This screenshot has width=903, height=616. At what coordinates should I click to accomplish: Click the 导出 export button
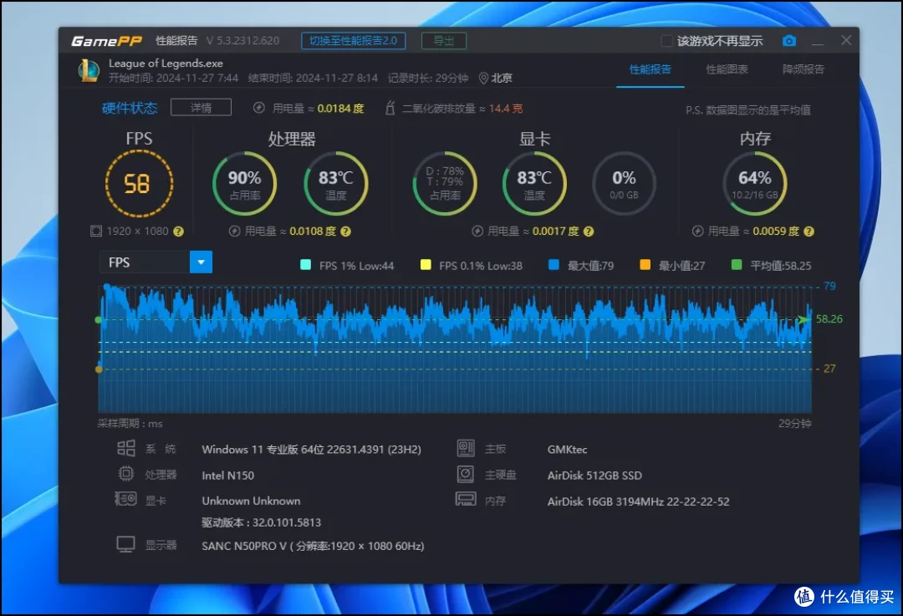[443, 41]
